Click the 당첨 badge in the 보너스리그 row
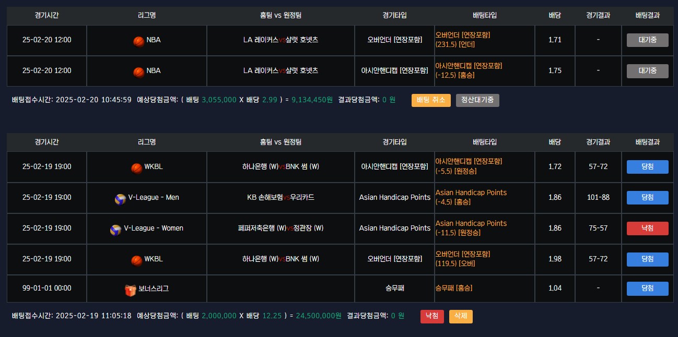Viewport: 678px width, 337px height. point(648,288)
